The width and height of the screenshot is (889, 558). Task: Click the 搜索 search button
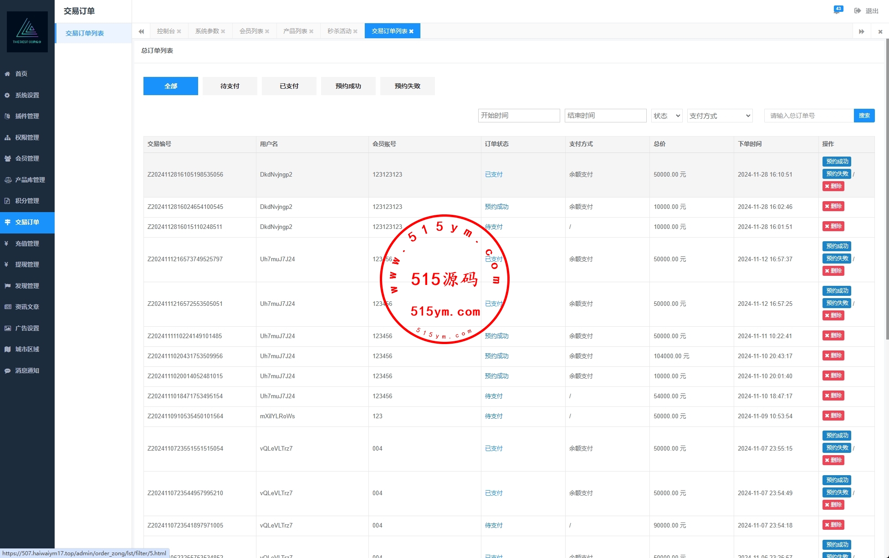(x=864, y=116)
